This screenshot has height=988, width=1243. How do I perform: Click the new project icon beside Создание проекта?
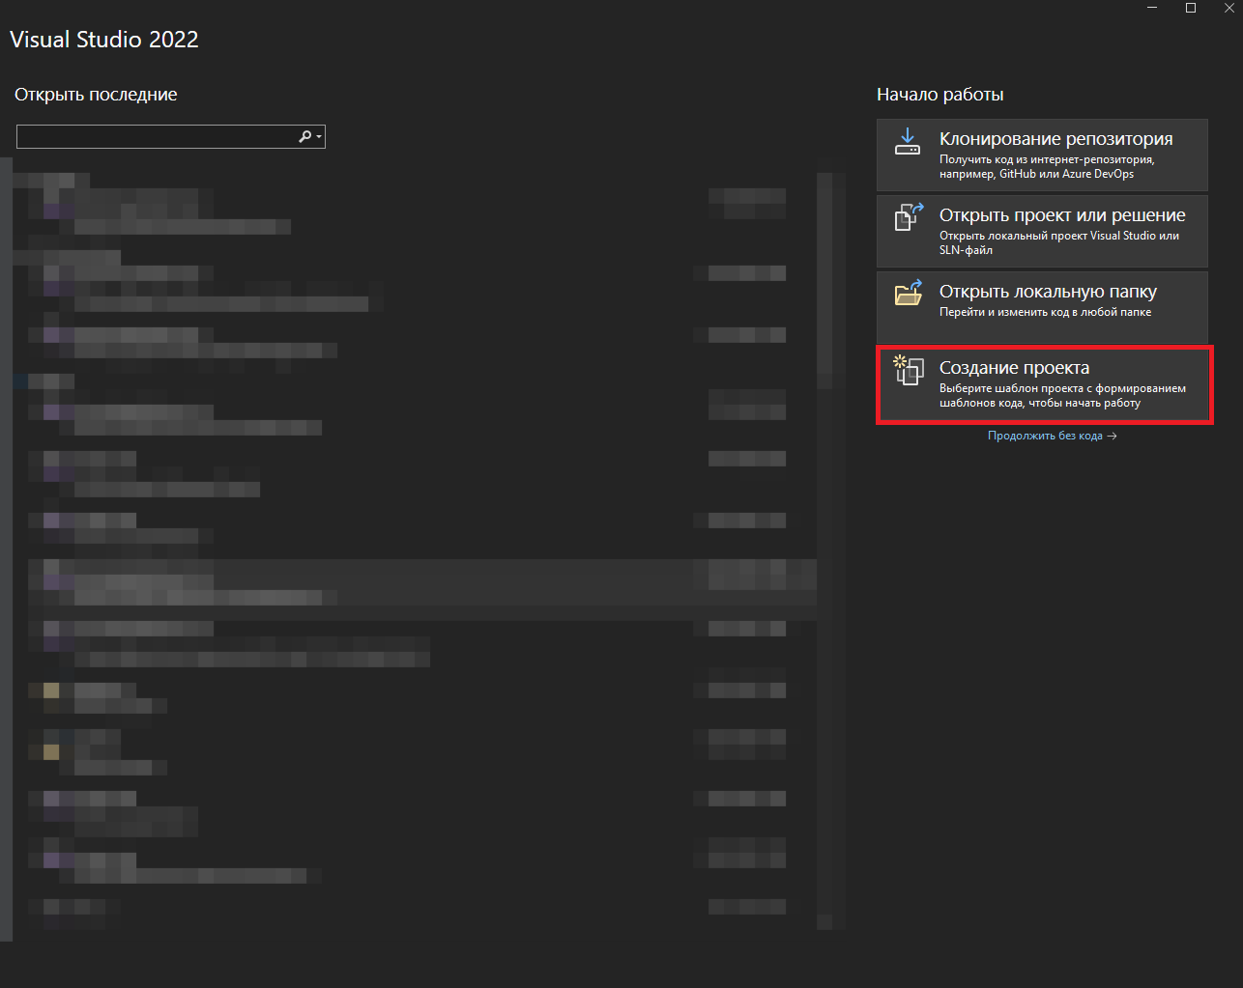pos(909,370)
